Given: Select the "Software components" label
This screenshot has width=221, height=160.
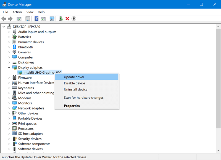Looking at the screenshot, I should point(34,144).
